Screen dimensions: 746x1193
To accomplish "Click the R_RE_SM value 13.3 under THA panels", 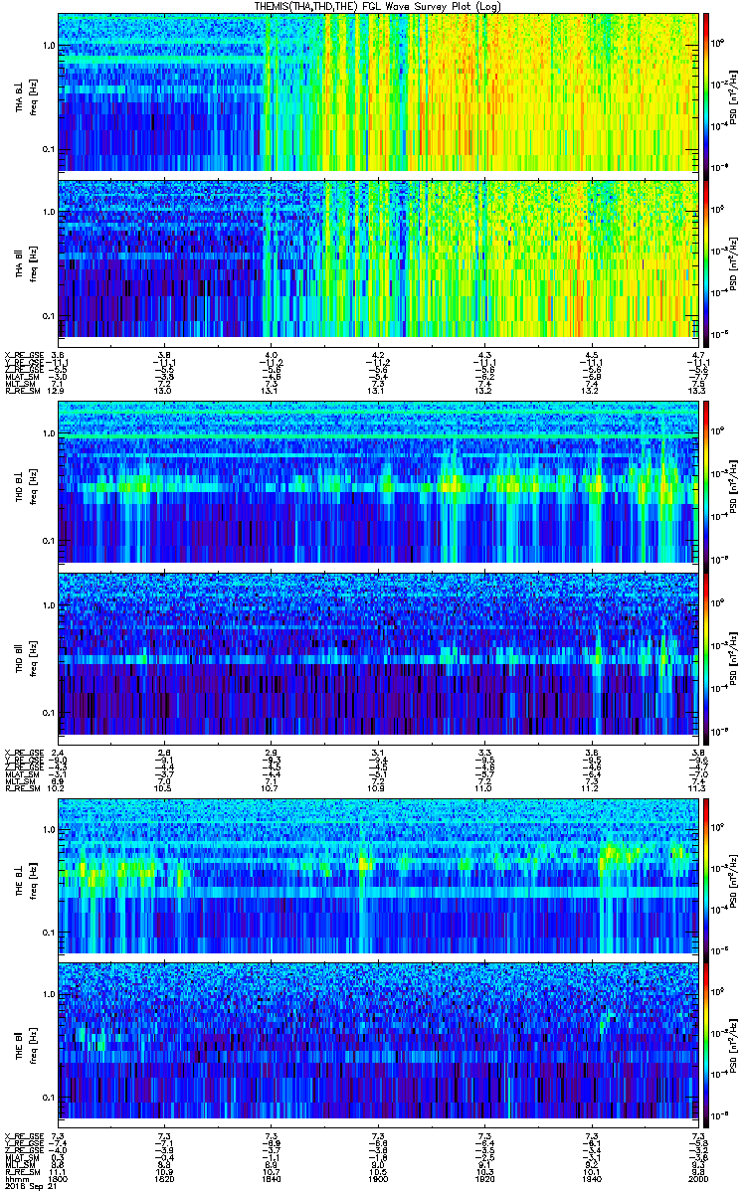I will (698, 392).
